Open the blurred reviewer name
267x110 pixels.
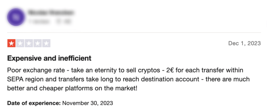51,13
